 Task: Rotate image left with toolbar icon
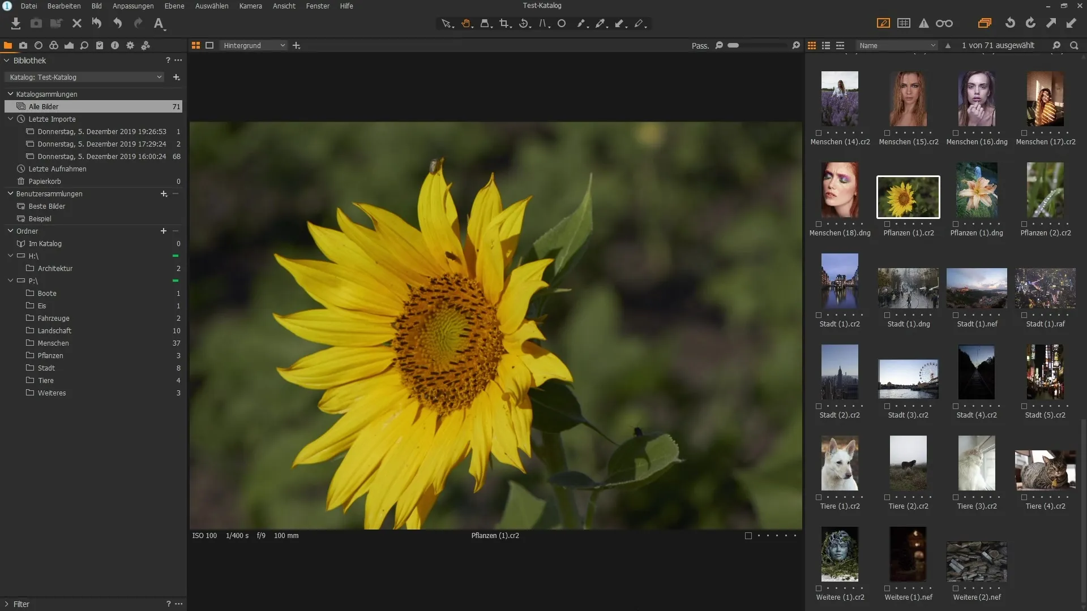1010,23
